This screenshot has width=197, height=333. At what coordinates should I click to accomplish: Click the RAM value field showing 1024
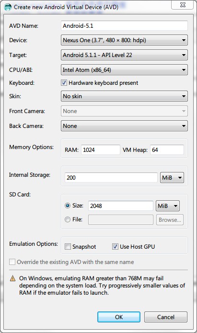point(101,149)
